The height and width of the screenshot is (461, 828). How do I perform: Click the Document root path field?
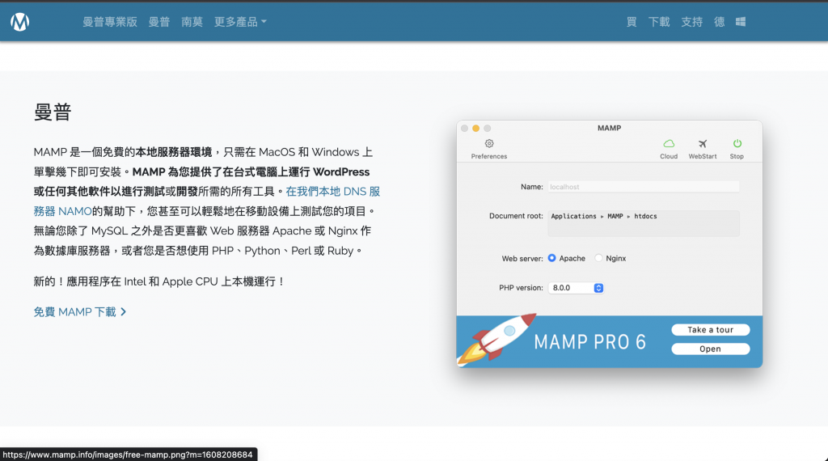pos(643,223)
